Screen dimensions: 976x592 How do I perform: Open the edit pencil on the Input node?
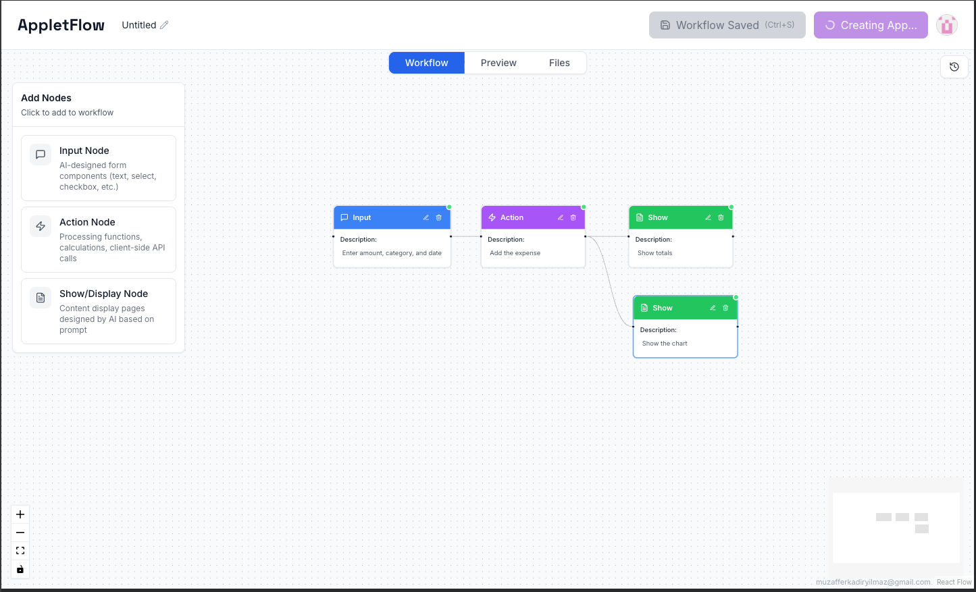coord(426,217)
